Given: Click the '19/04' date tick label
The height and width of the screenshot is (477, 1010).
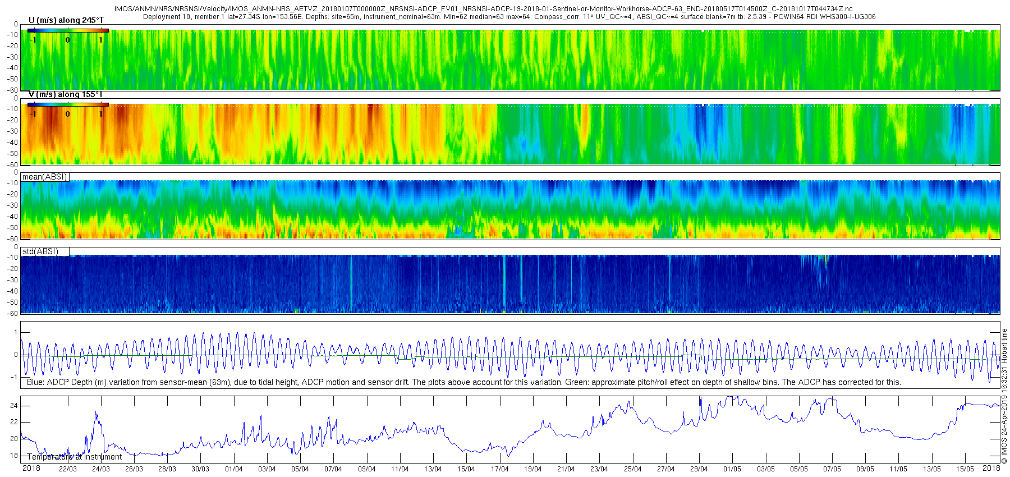Looking at the screenshot, I should click(x=533, y=469).
